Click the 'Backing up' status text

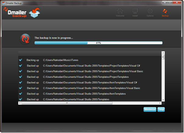coord(33,60)
